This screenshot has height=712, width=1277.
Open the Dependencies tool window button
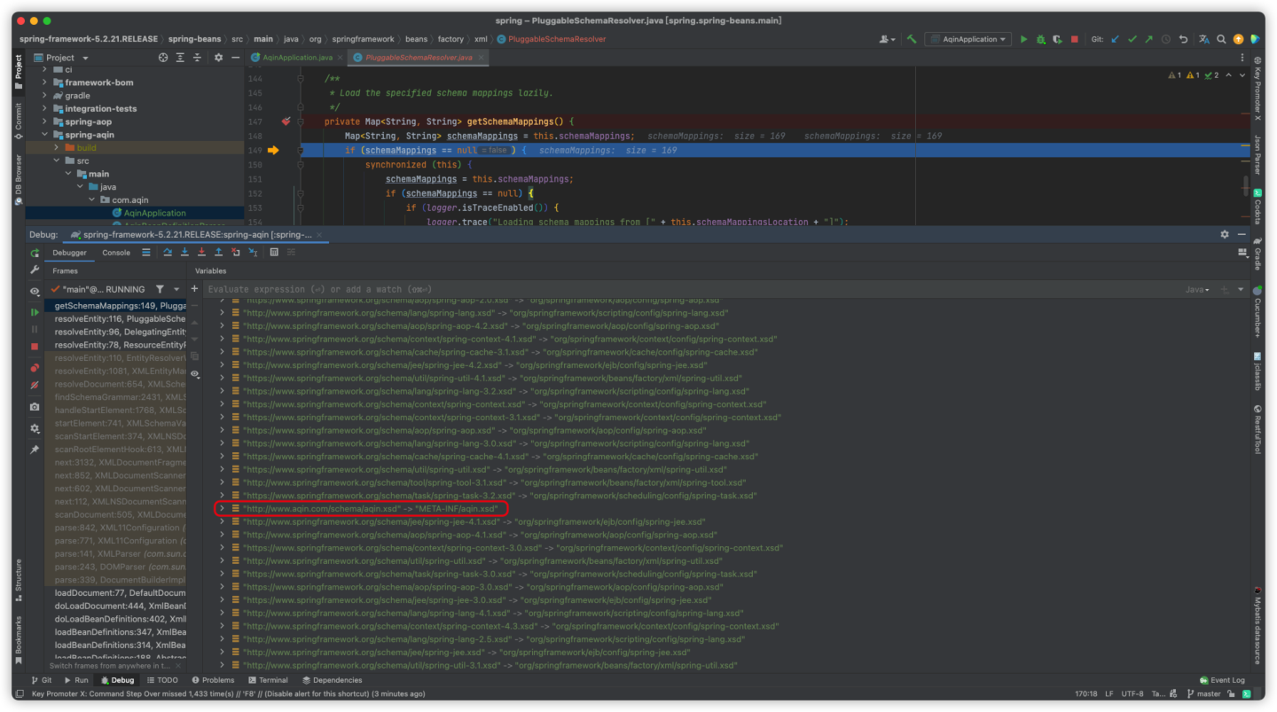click(332, 680)
